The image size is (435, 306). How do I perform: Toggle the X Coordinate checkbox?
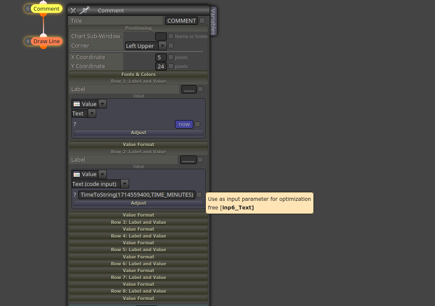click(171, 57)
